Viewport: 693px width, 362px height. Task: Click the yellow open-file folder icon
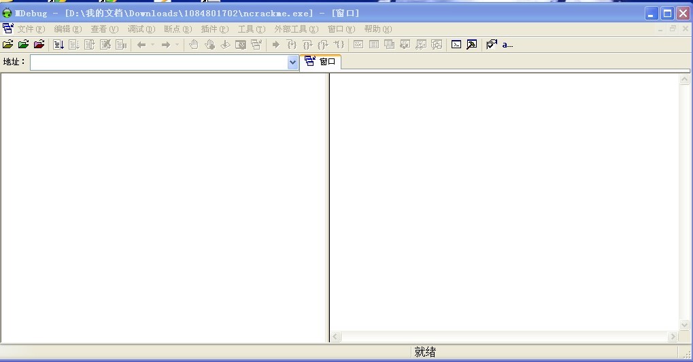pos(7,45)
